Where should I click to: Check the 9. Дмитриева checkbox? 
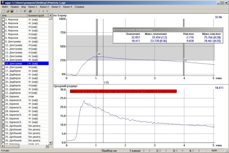click(x=3, y=42)
